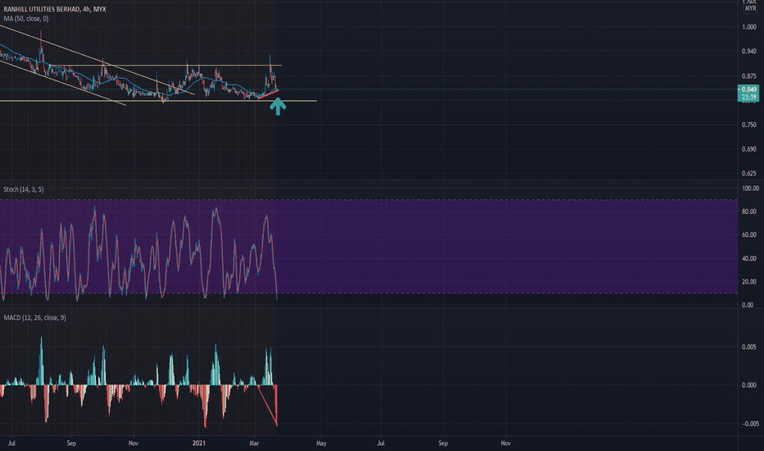Click the Mar time axis label
The width and height of the screenshot is (764, 451).
pyautogui.click(x=254, y=443)
